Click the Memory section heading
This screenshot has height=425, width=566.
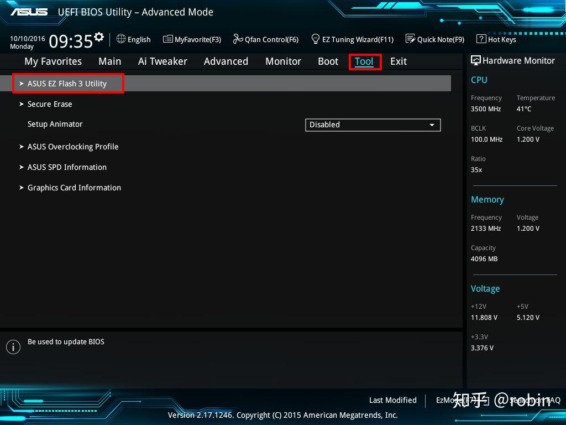click(488, 199)
